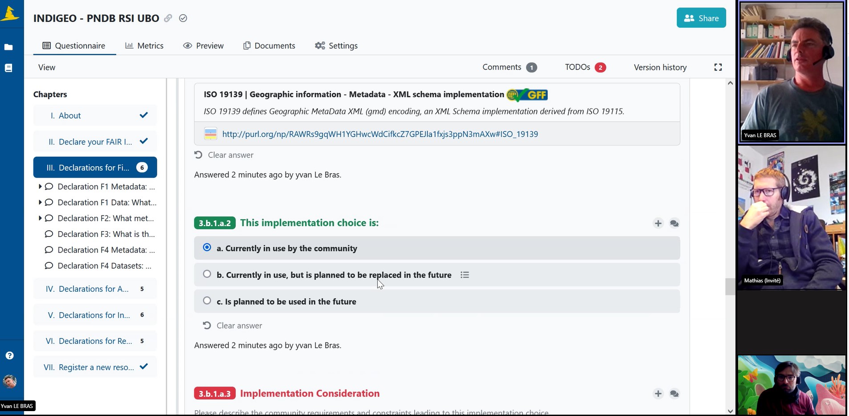The image size is (849, 416).
Task: Switch to the Metrics tab
Action: [144, 45]
